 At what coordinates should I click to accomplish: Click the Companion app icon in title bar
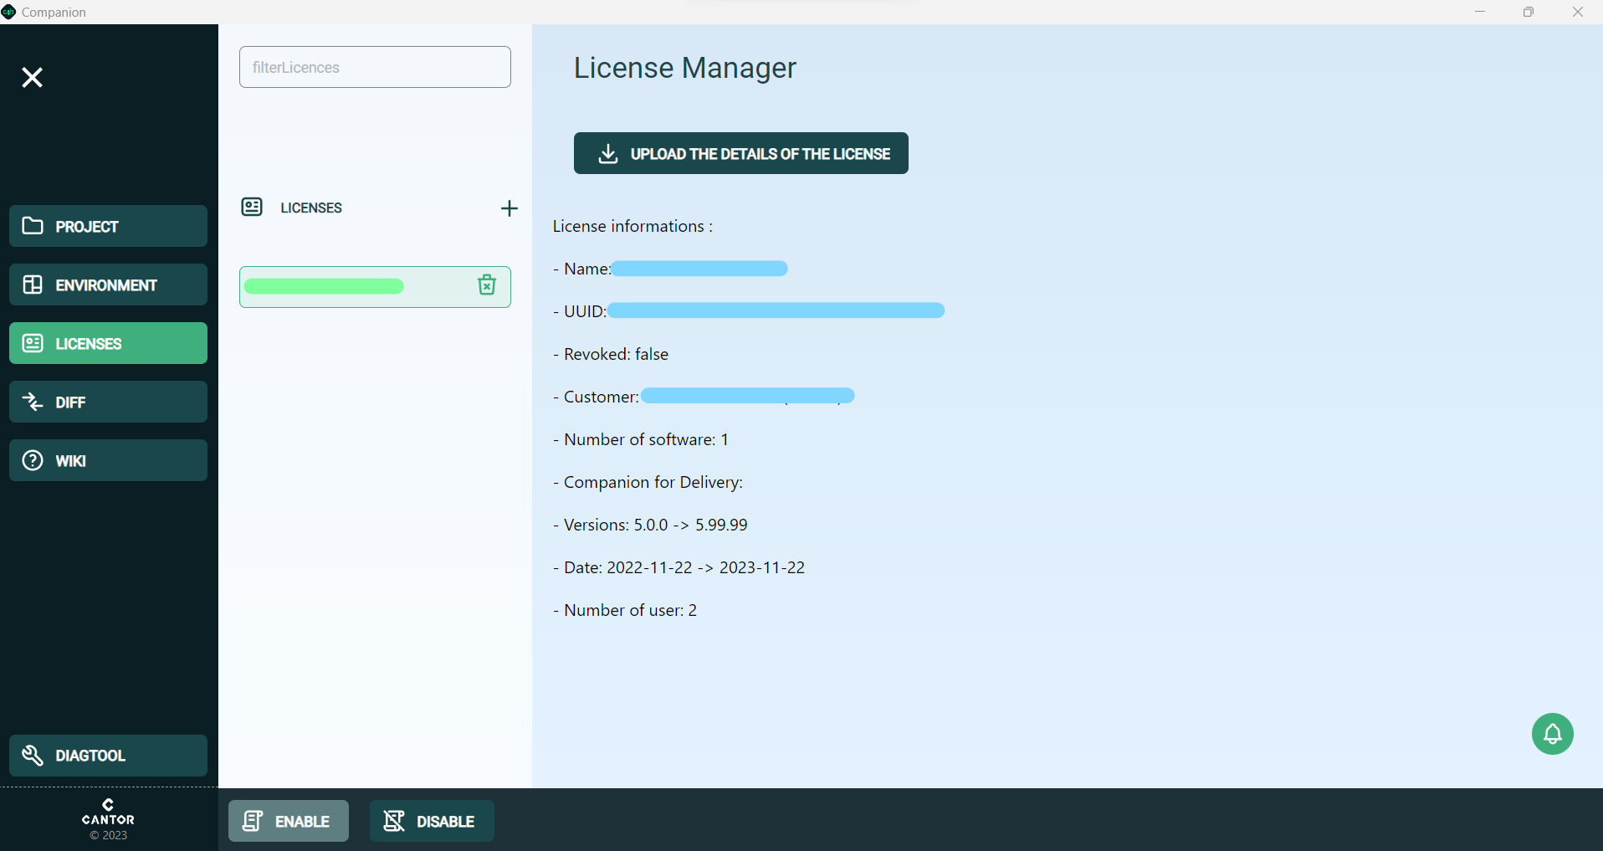click(8, 12)
